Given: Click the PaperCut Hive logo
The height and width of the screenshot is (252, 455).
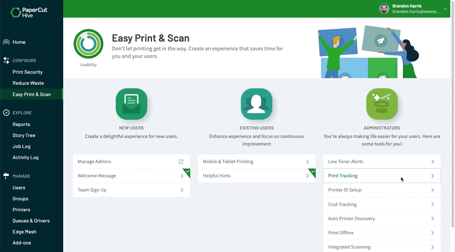Looking at the screenshot, I should (29, 12).
